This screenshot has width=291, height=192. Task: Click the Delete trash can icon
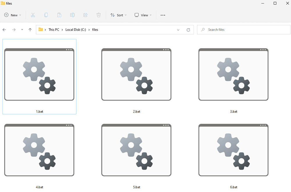coord(99,15)
